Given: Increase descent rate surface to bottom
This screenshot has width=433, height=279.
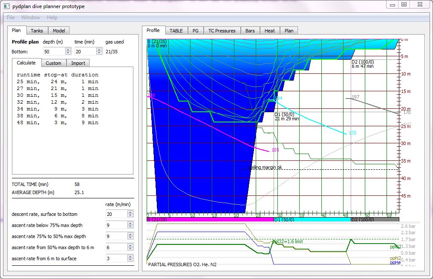Looking at the screenshot, I should (130, 212).
